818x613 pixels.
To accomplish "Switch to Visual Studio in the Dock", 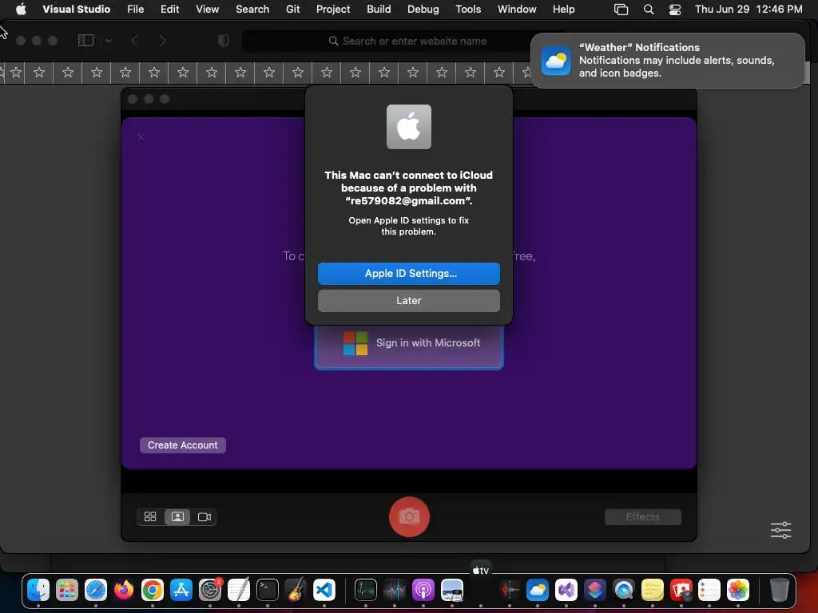I will click(x=566, y=590).
